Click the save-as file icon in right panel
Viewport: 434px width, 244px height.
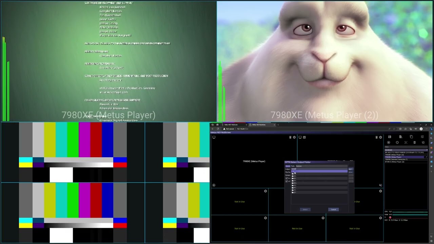tap(401, 137)
